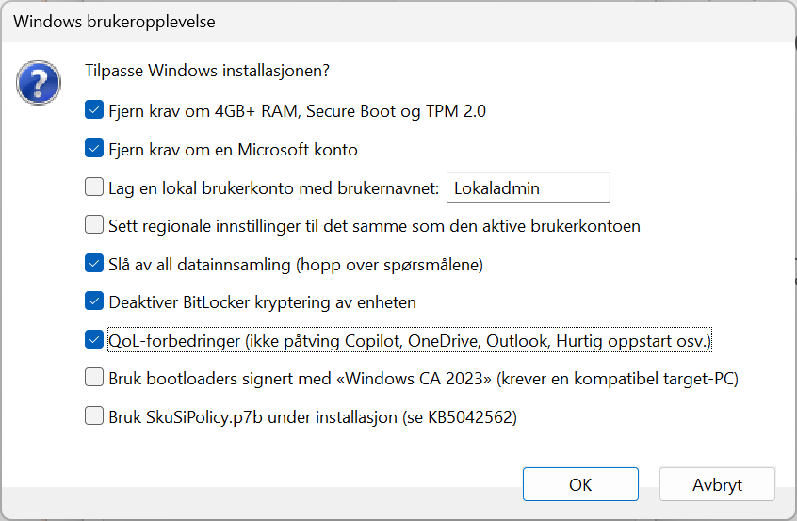Click into the Lokaladmin username field
This screenshot has width=797, height=521.
click(x=529, y=187)
